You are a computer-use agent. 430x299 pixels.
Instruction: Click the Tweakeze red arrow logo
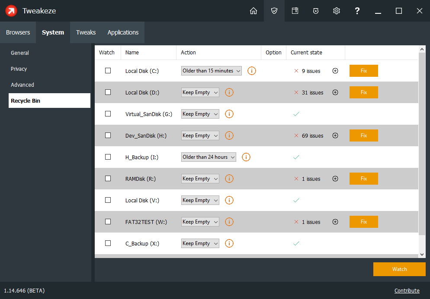(11, 11)
